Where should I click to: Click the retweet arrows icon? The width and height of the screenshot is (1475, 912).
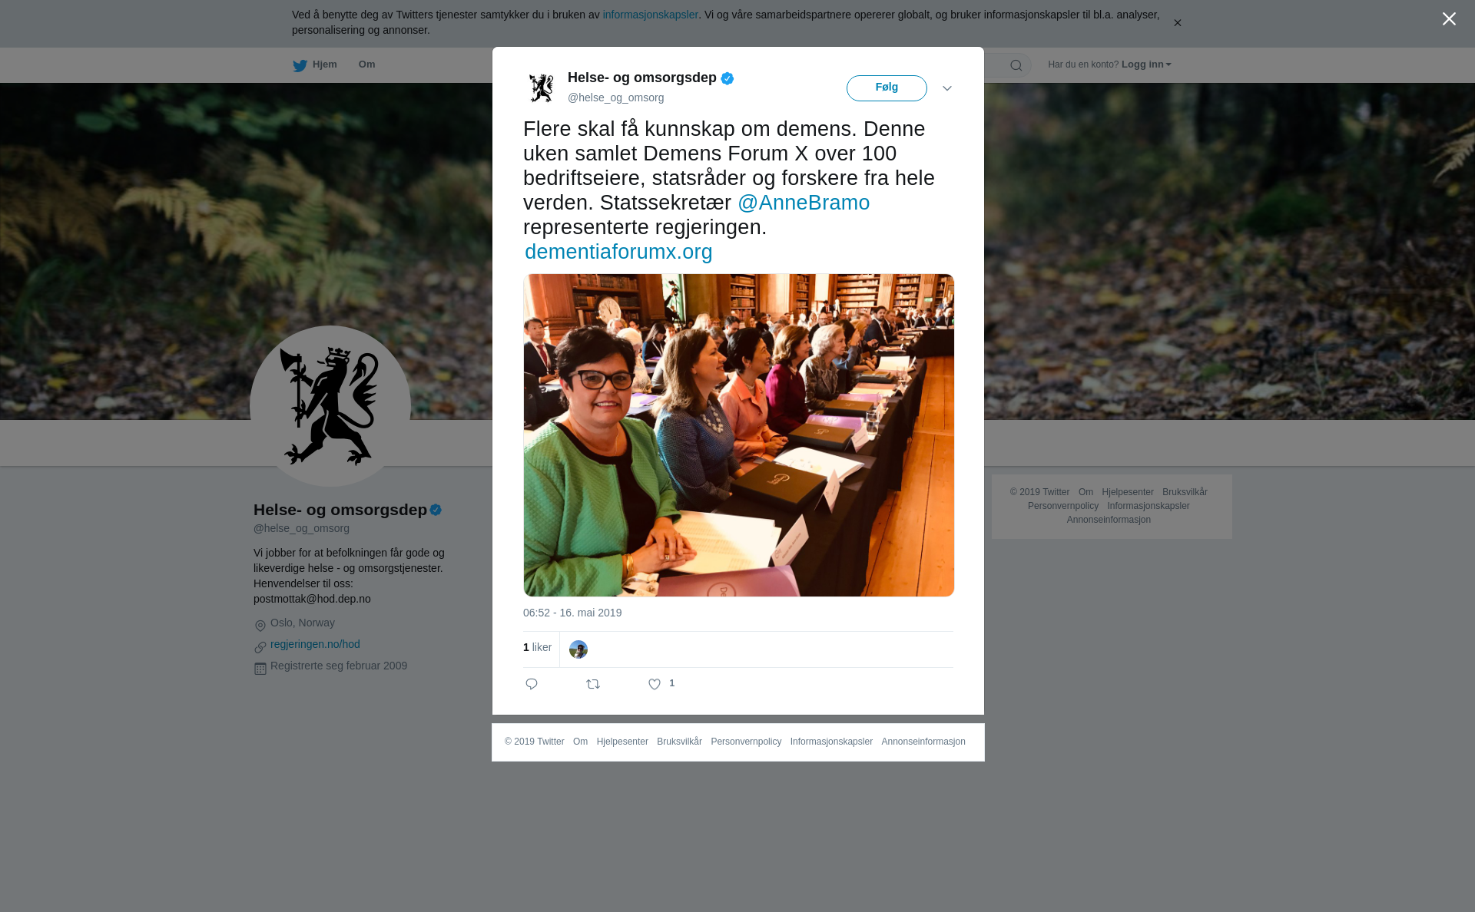[593, 684]
